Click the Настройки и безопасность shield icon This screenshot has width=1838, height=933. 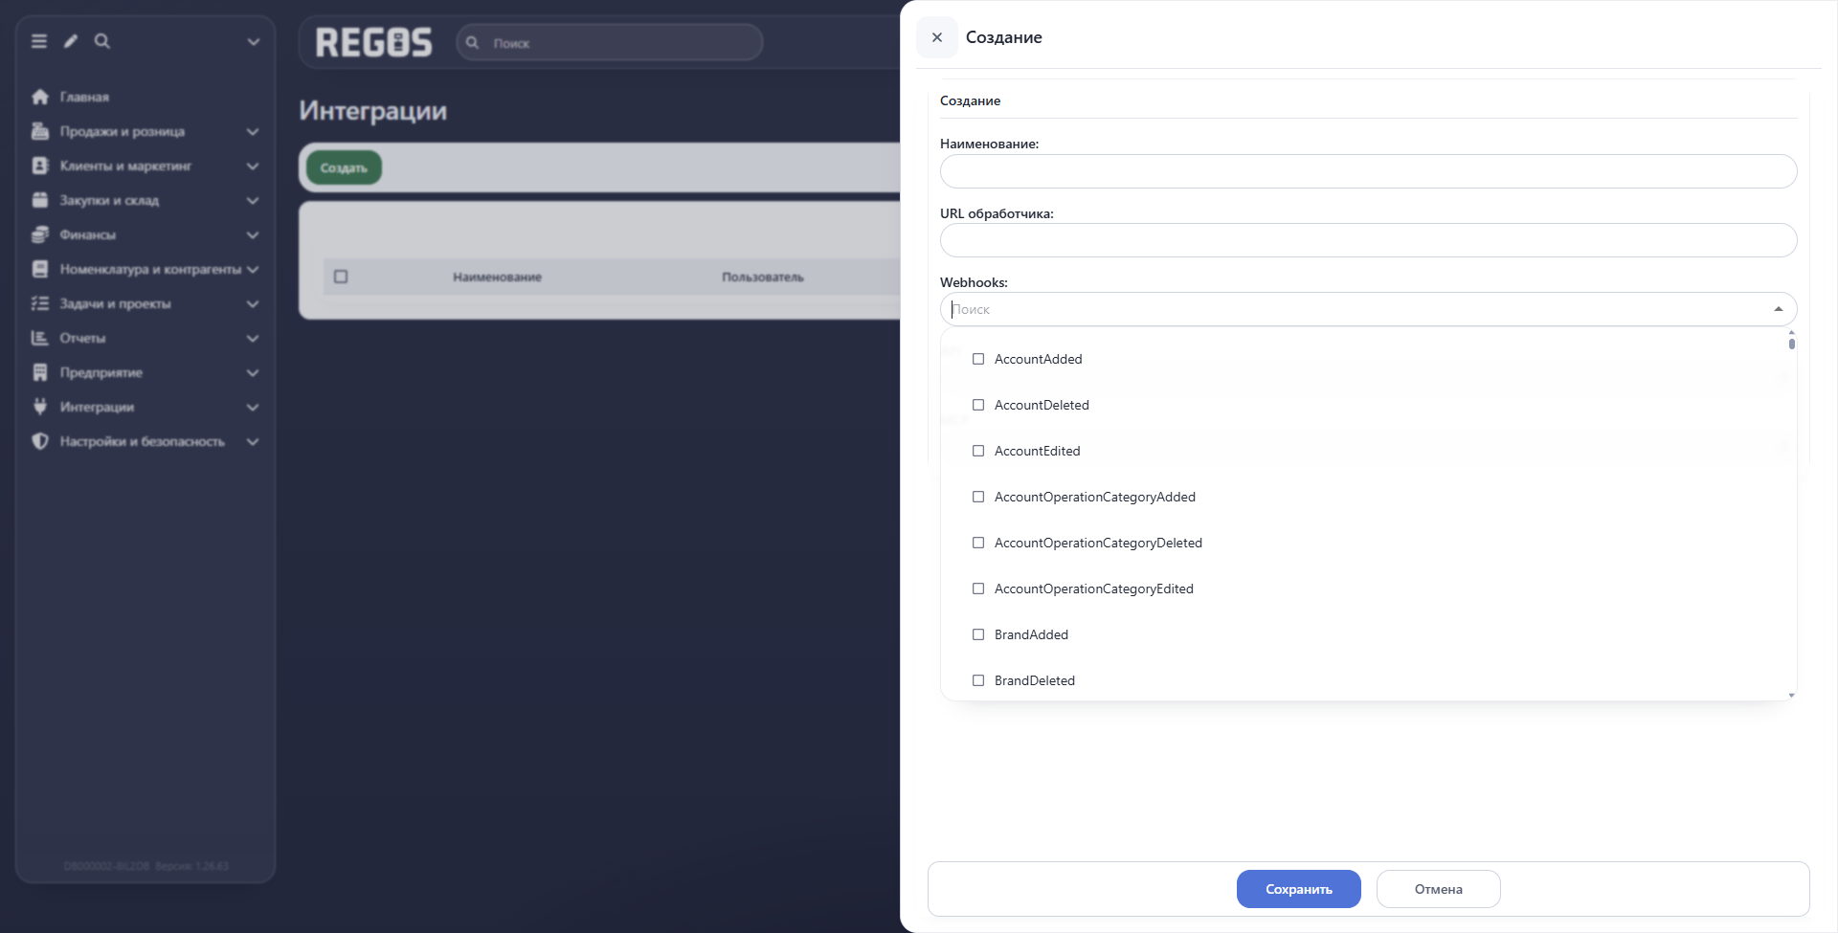[x=40, y=441]
